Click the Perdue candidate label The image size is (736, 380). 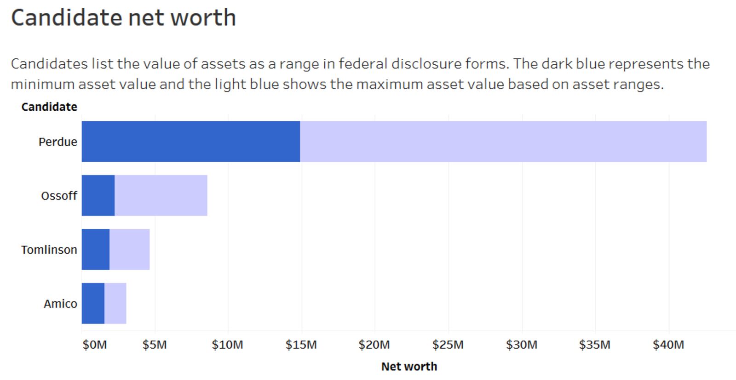(58, 142)
